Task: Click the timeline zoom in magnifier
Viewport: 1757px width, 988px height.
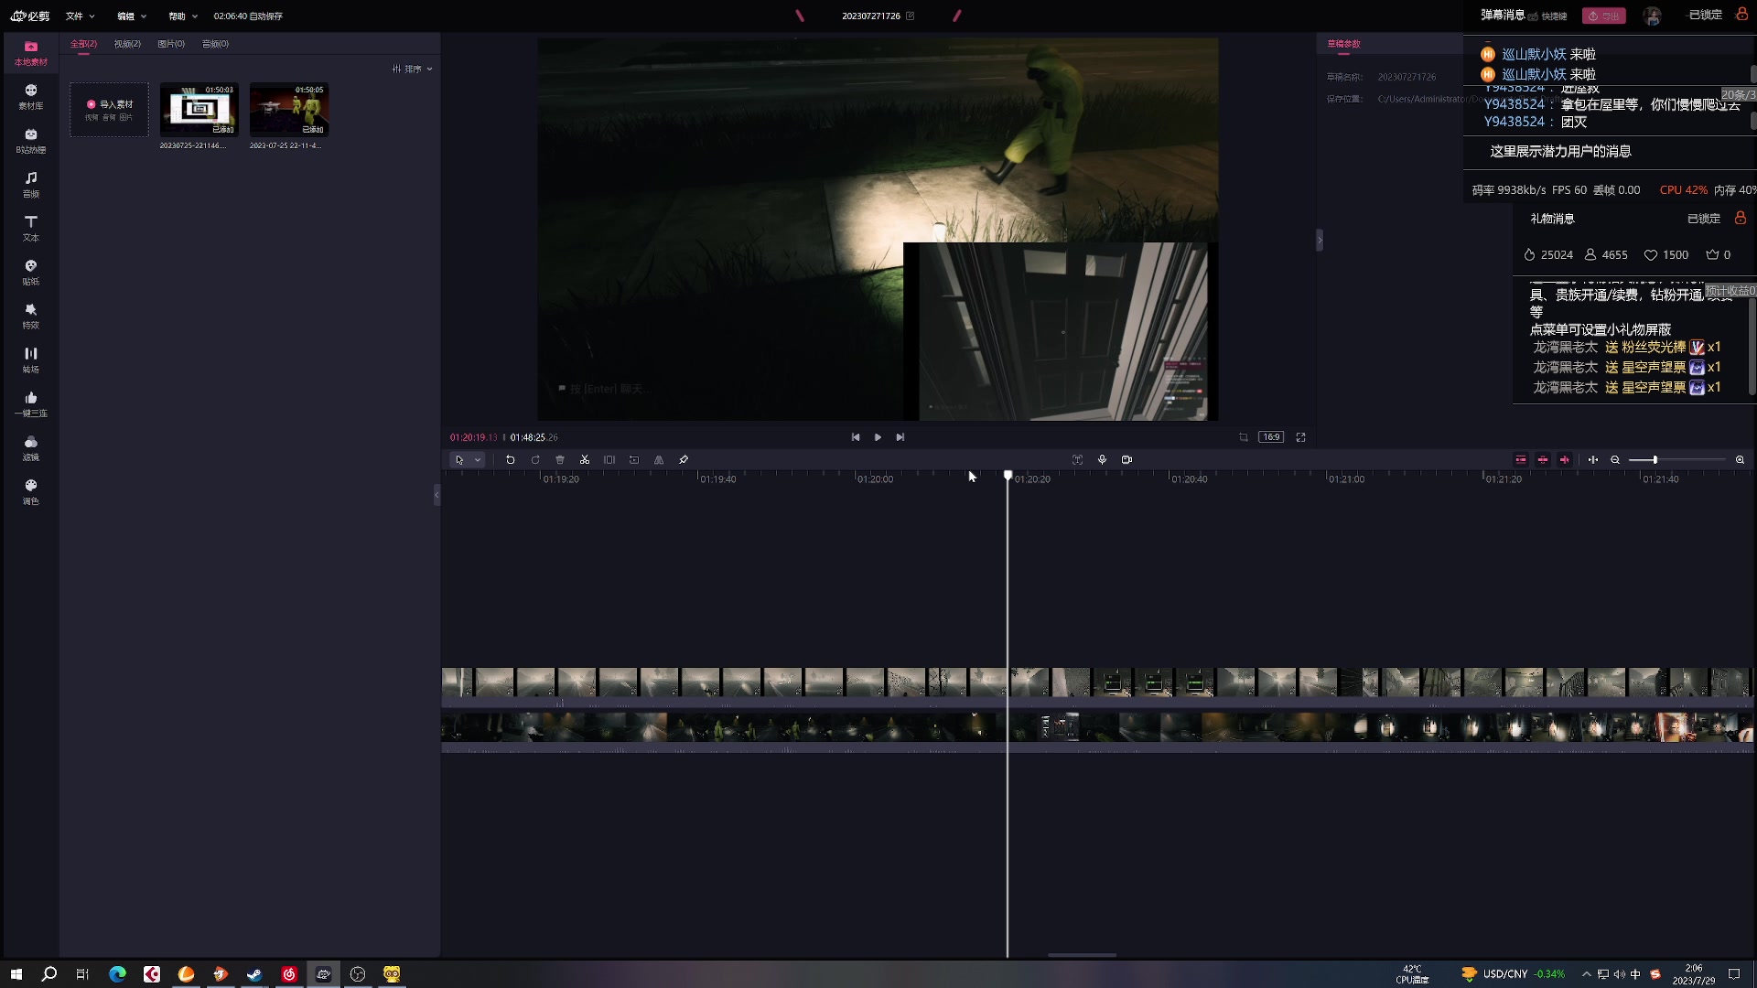Action: coord(1740,460)
